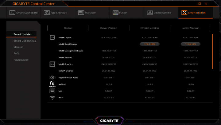Click Wi-Fi official version value
Screen dimensions: 221x125
coord(149,98)
